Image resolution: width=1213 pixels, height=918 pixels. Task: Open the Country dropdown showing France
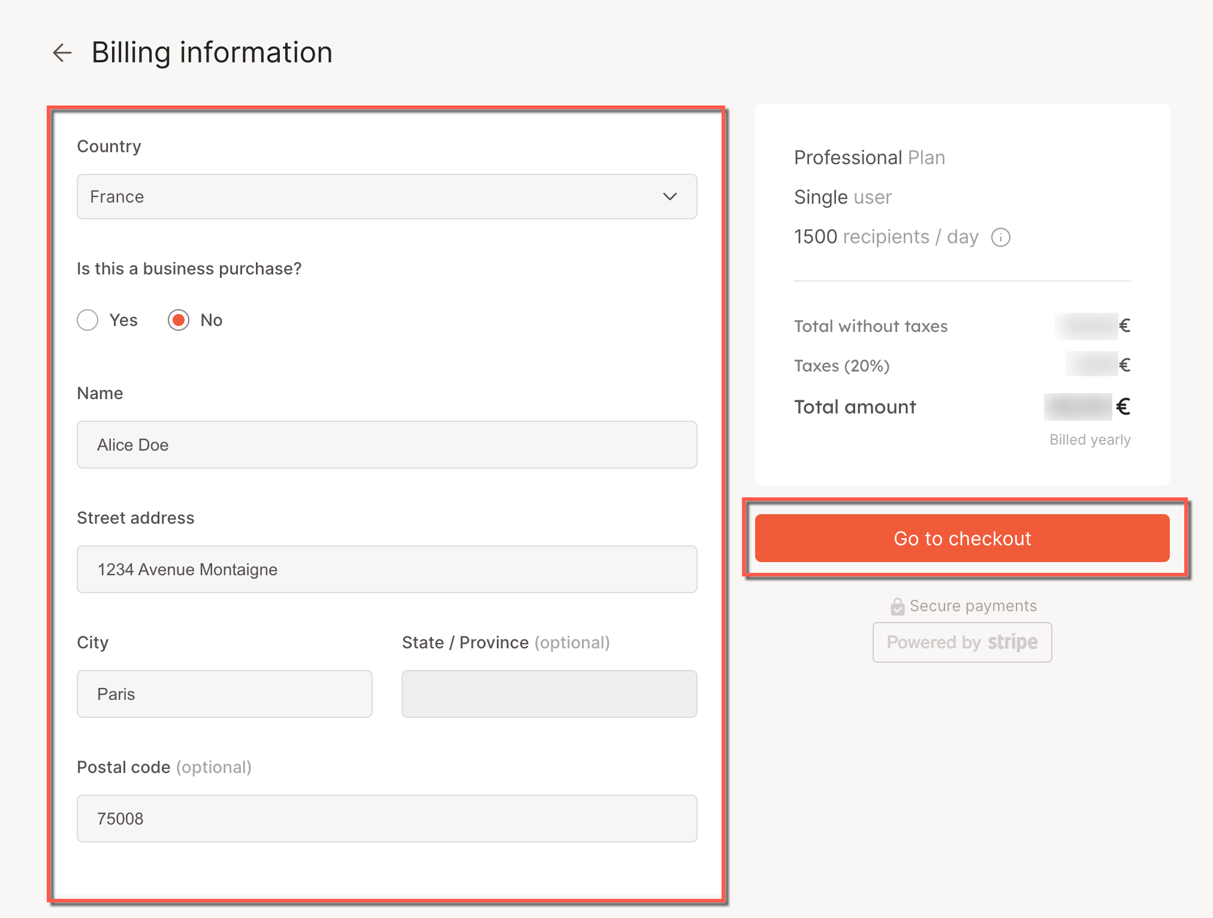tap(387, 197)
